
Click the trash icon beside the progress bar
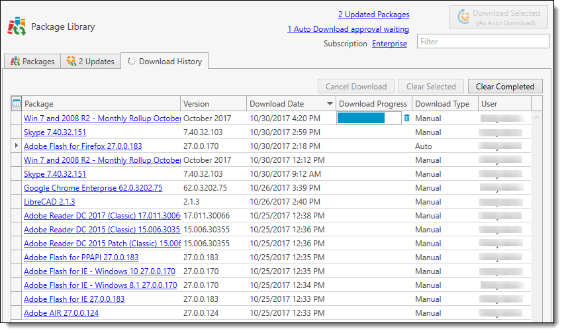[406, 118]
